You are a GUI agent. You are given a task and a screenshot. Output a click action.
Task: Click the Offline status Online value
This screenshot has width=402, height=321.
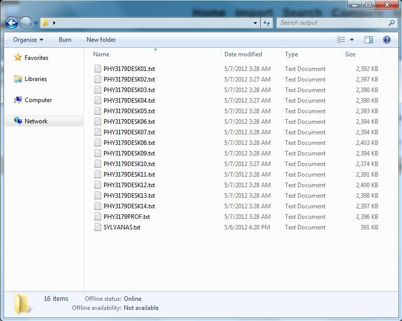click(x=132, y=299)
